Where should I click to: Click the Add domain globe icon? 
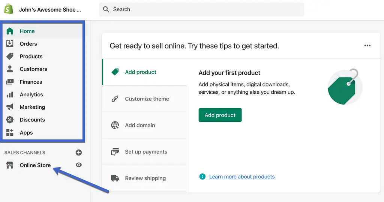115,125
